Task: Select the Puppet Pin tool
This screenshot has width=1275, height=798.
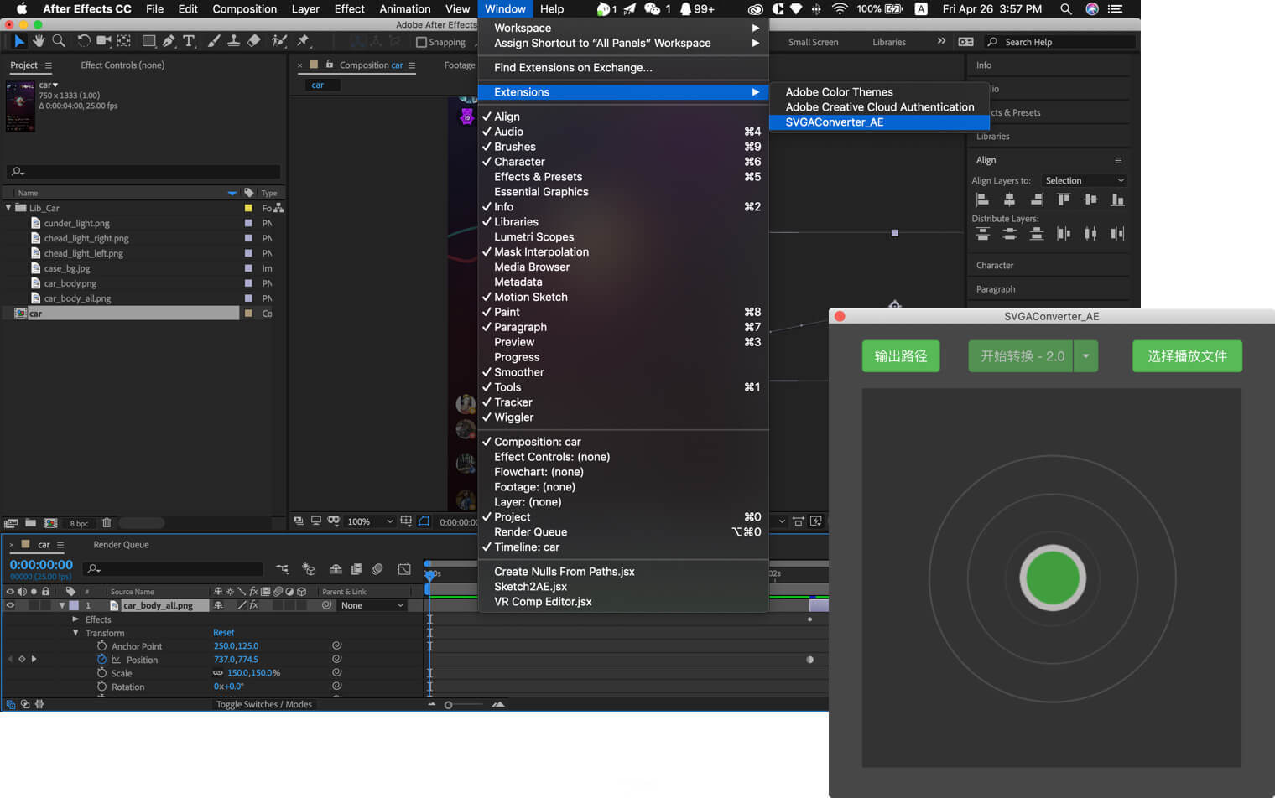Action: point(303,41)
